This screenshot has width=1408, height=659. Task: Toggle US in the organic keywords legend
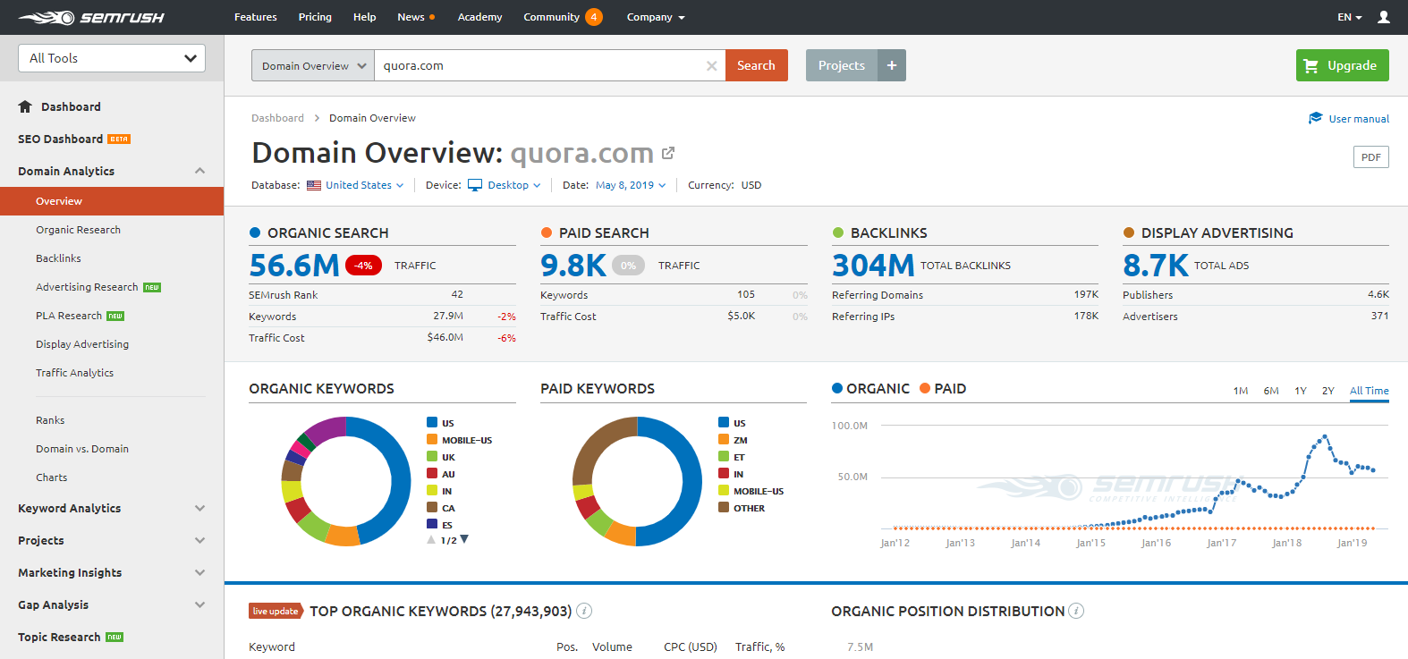coord(440,423)
